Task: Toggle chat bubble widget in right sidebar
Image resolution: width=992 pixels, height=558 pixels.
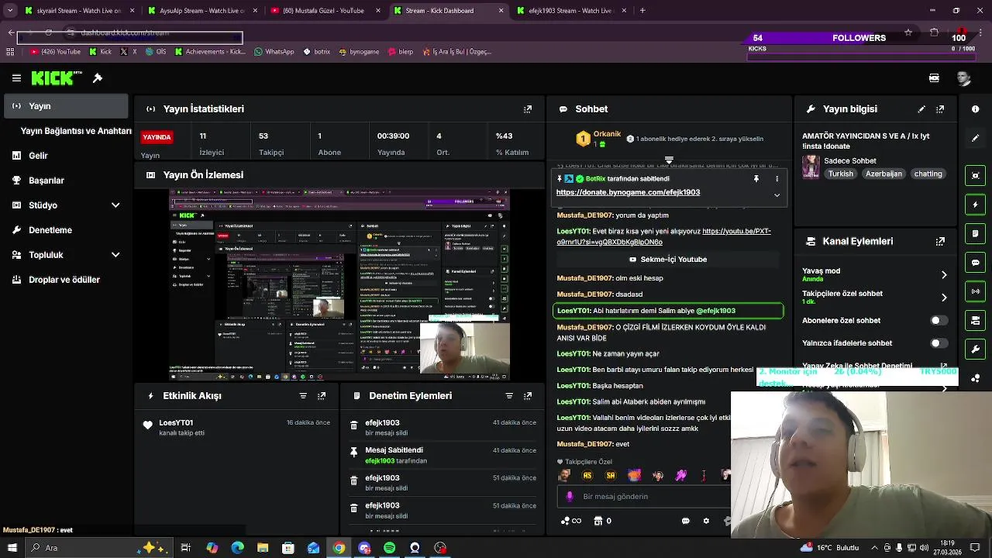Action: point(976,263)
